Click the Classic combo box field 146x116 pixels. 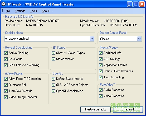click(120, 39)
